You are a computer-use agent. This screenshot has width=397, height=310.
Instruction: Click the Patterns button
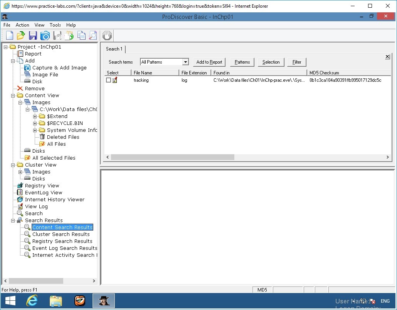(x=242, y=62)
